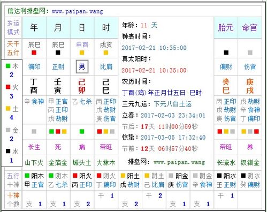
Task: Click the 十神个数 row label
Action: coord(13,200)
